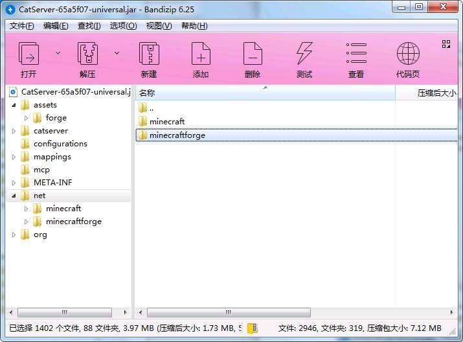Click the toolbar layout grid icon

pyautogui.click(x=446, y=44)
